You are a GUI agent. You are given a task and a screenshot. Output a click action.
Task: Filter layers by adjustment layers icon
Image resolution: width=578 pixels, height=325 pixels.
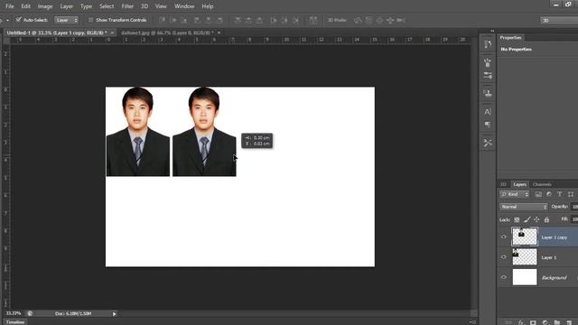549,194
